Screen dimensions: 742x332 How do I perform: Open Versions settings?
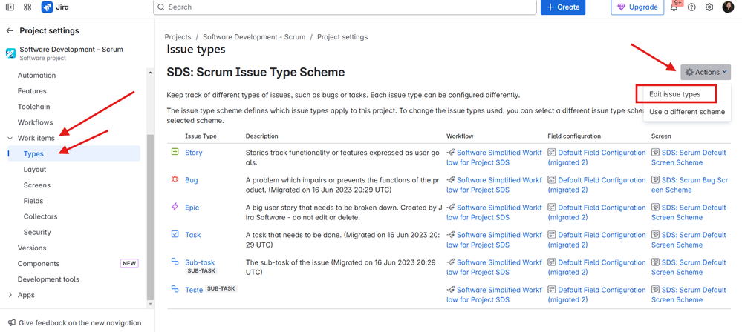click(x=32, y=248)
